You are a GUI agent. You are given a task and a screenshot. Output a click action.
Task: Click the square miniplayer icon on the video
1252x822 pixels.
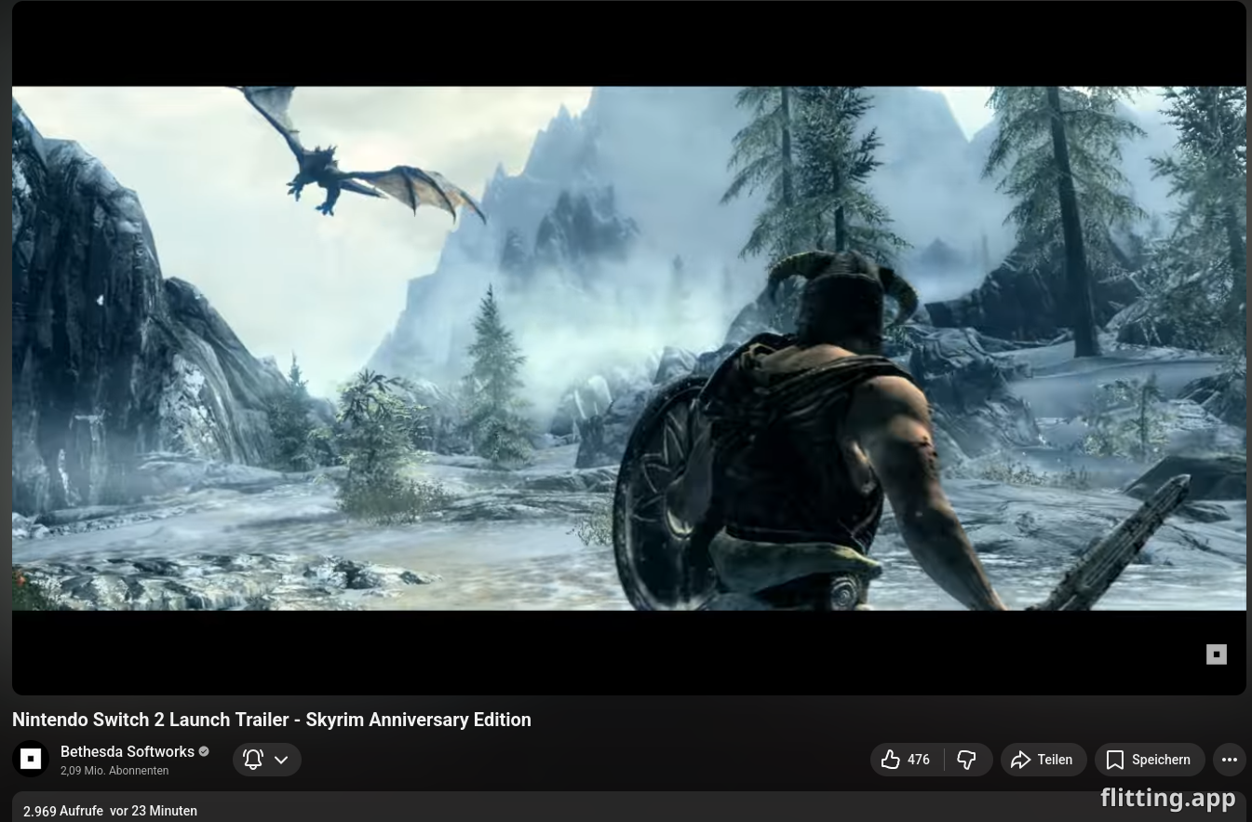pos(1217,654)
